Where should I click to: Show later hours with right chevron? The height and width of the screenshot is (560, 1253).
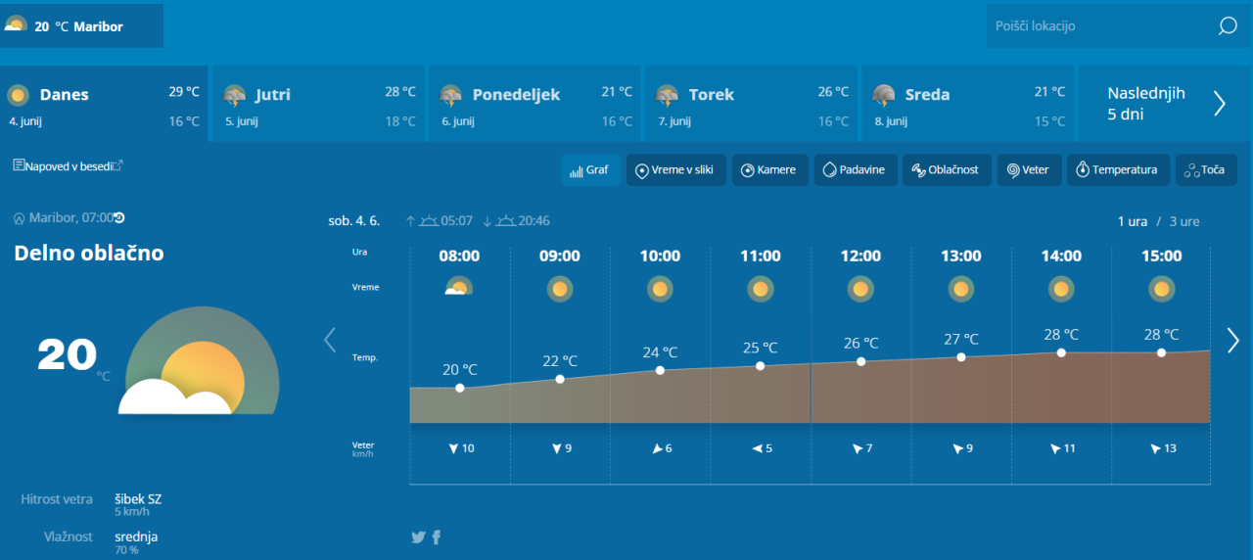pyautogui.click(x=1232, y=340)
